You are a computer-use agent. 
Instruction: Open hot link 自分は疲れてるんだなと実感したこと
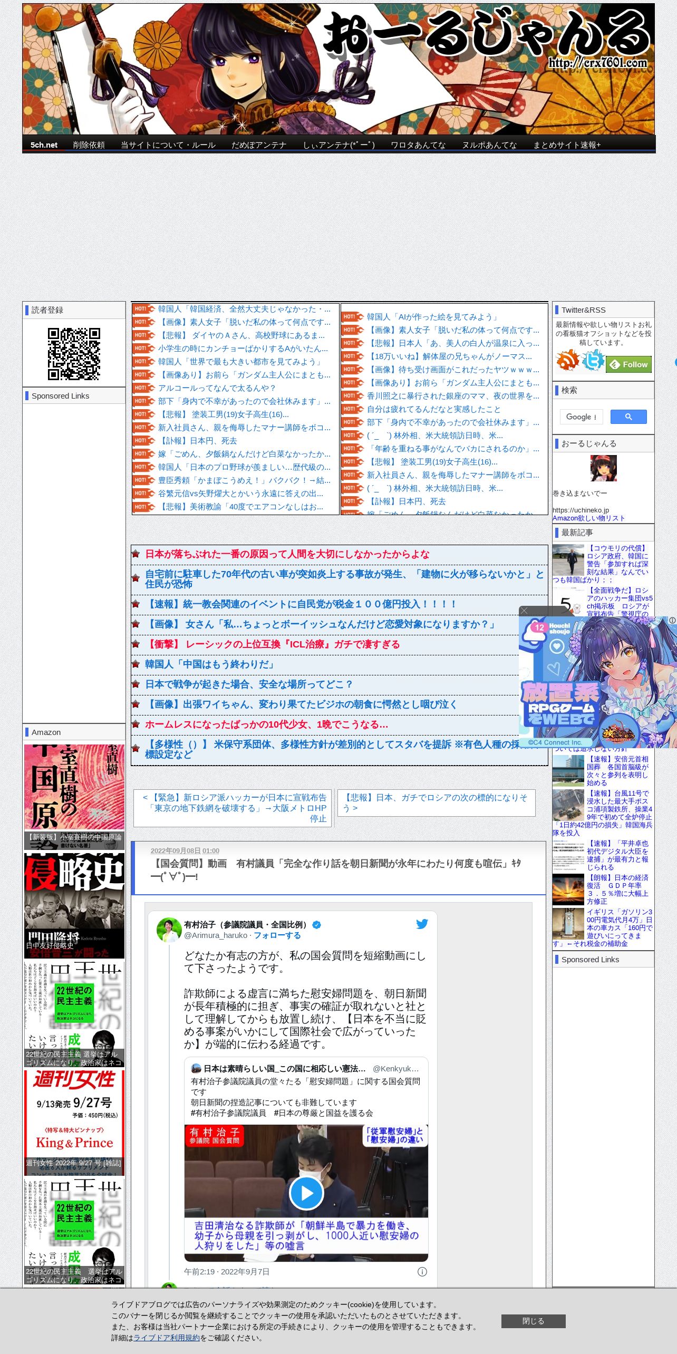pyautogui.click(x=434, y=409)
